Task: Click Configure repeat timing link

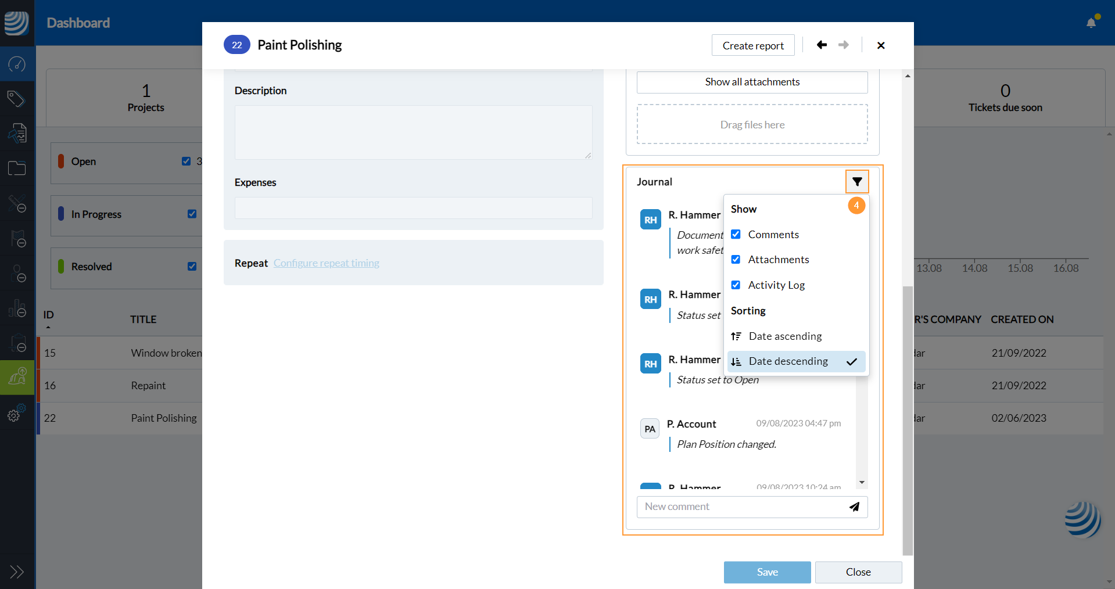Action: tap(326, 263)
